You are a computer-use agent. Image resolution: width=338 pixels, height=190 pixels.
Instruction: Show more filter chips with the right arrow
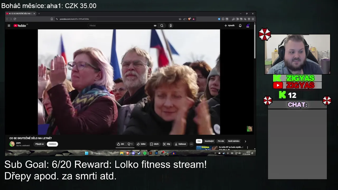tap(245, 141)
